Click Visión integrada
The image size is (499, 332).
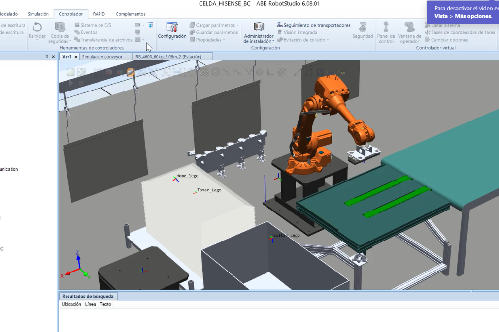tap(297, 32)
